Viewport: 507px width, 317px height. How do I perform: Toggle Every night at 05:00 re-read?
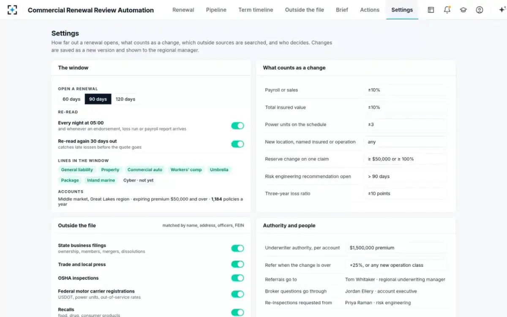coord(237,126)
